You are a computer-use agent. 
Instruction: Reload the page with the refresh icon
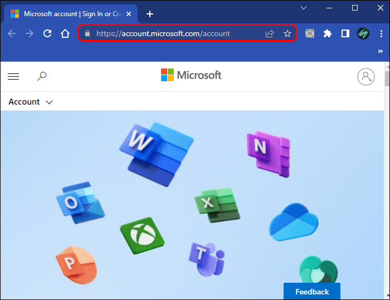click(x=47, y=33)
